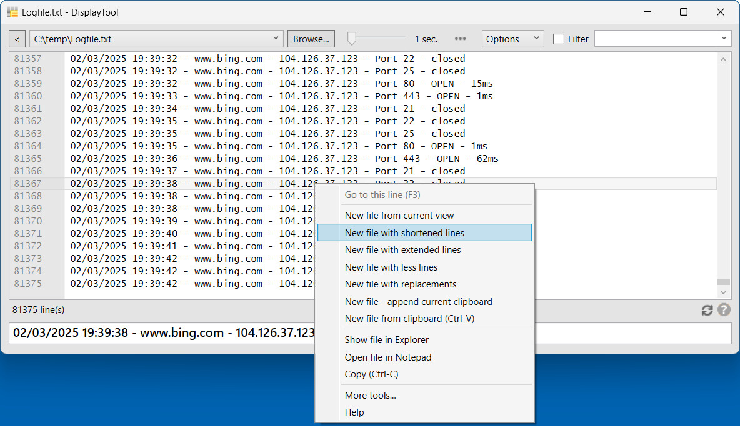Select log line 81362 Port 22 closed

(x=268, y=121)
